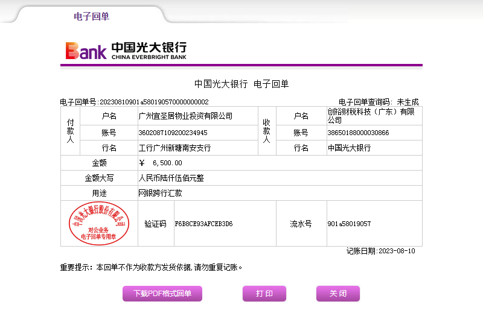
Task: Click payer account 3602087109200234945
Action: coord(173,133)
